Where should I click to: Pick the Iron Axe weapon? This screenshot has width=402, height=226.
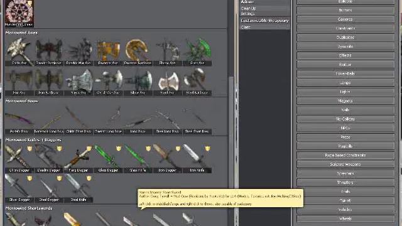[19, 81]
